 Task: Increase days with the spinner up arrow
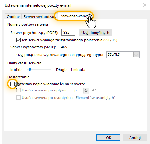(86, 89)
